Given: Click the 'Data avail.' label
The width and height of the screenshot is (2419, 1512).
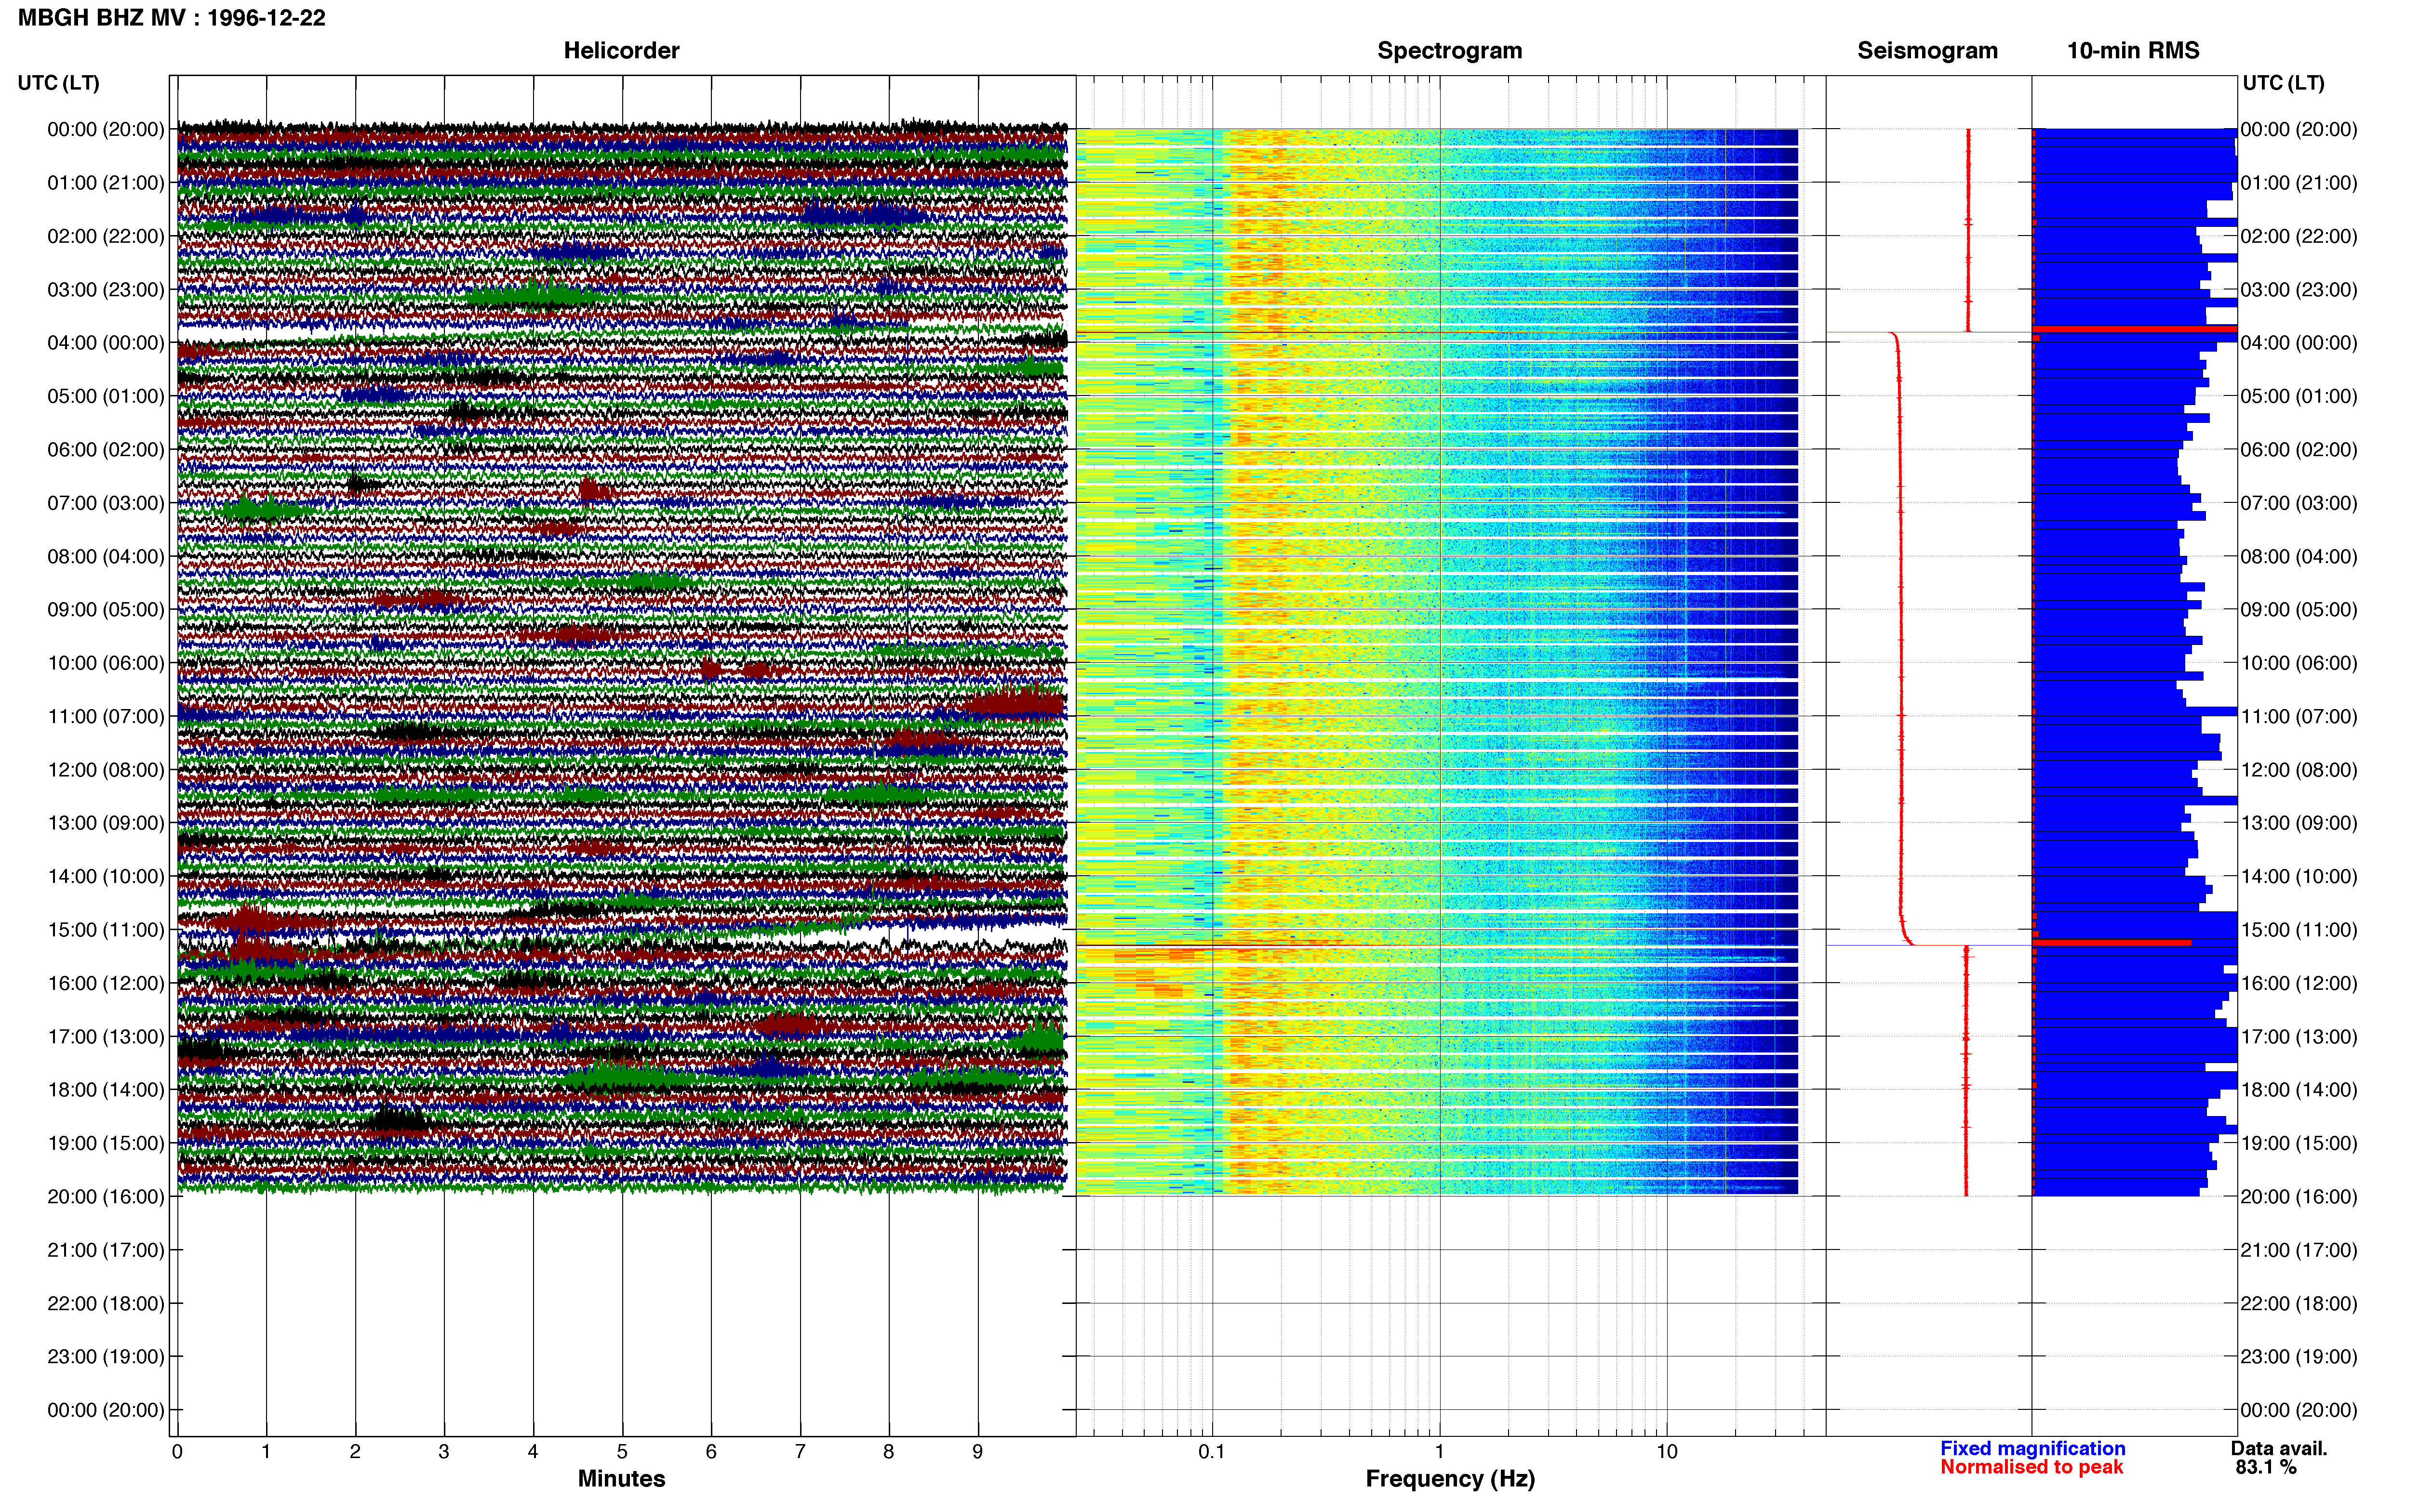Looking at the screenshot, I should pyautogui.click(x=2279, y=1448).
